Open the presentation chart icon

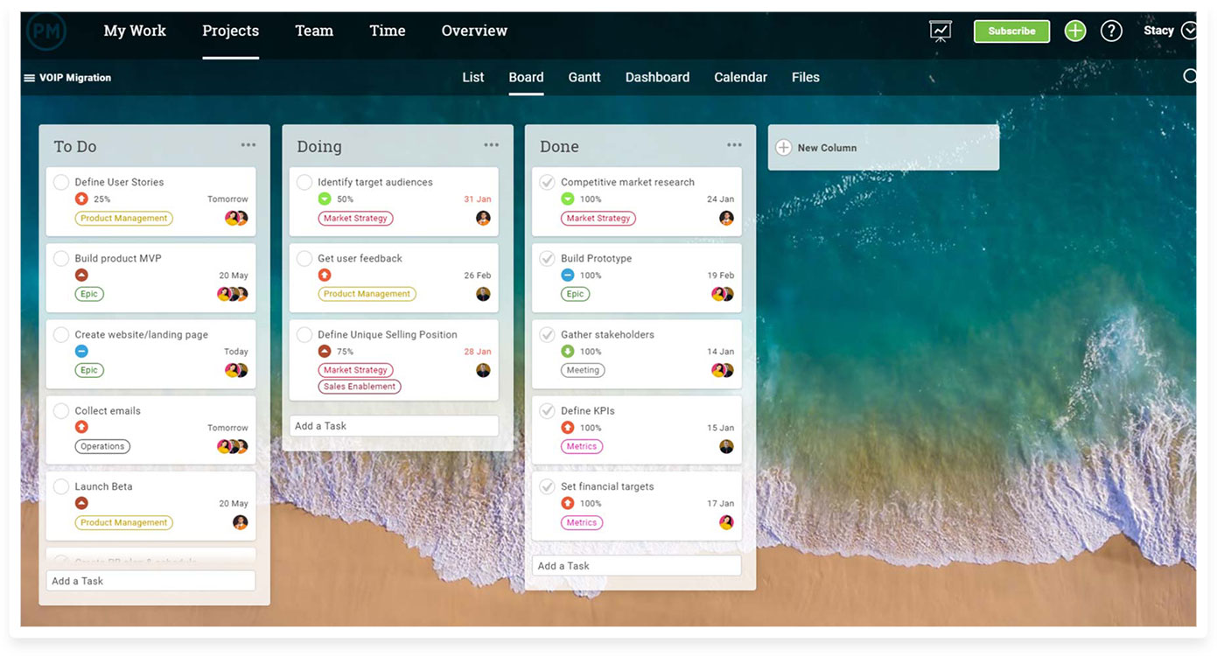click(x=941, y=31)
